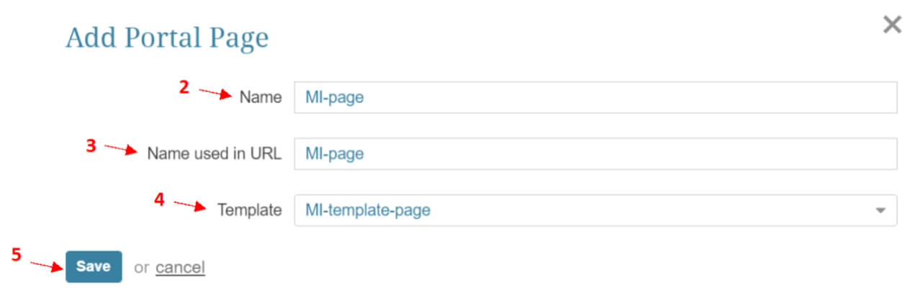923x298 pixels.
Task: Select the Name field label
Action: (261, 97)
